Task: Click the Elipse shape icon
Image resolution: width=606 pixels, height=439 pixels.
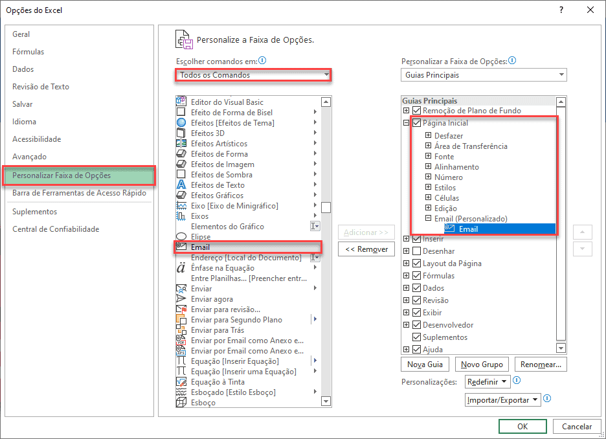Action: [x=181, y=237]
